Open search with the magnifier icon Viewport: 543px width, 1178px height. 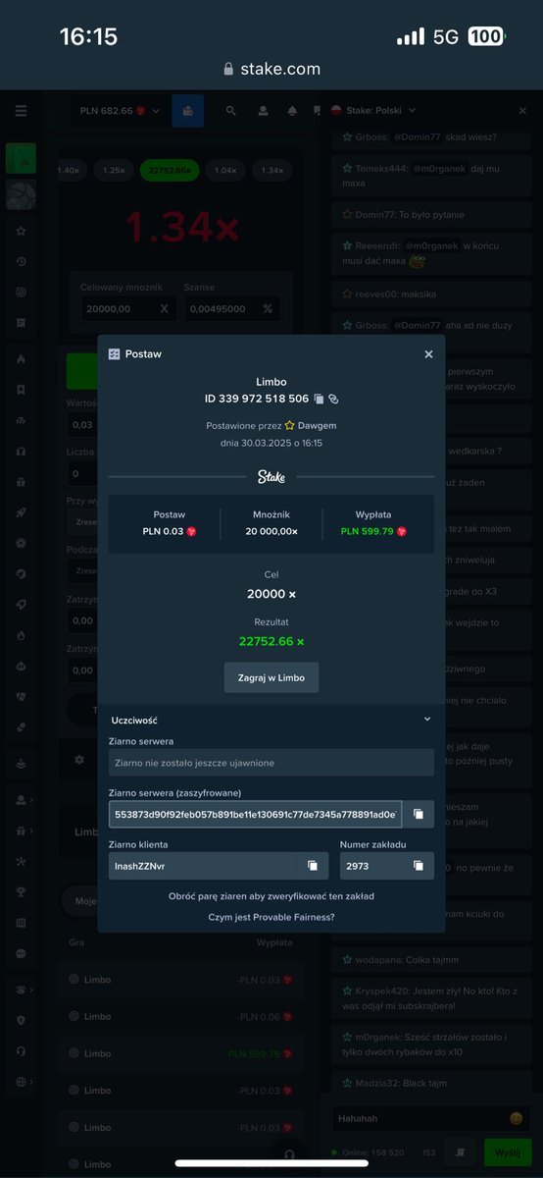pos(231,111)
